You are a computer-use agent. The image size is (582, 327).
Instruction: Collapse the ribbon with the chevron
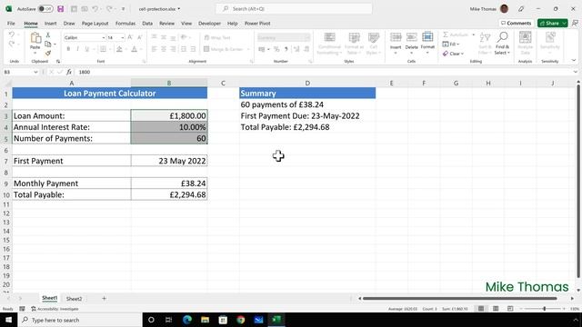pyautogui.click(x=574, y=60)
